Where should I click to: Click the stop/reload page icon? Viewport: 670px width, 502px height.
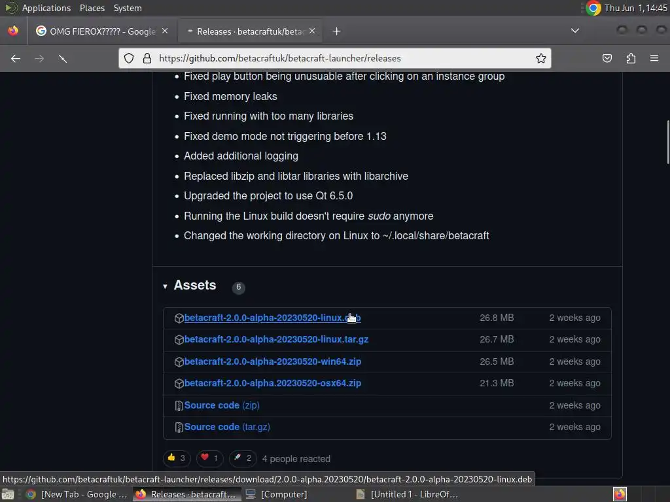(63, 58)
